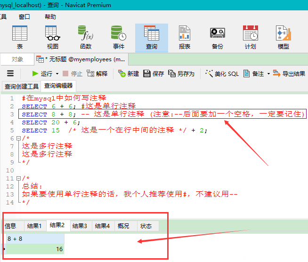
Task: Click 备注 (Comment) toolbar button
Action: point(253,74)
